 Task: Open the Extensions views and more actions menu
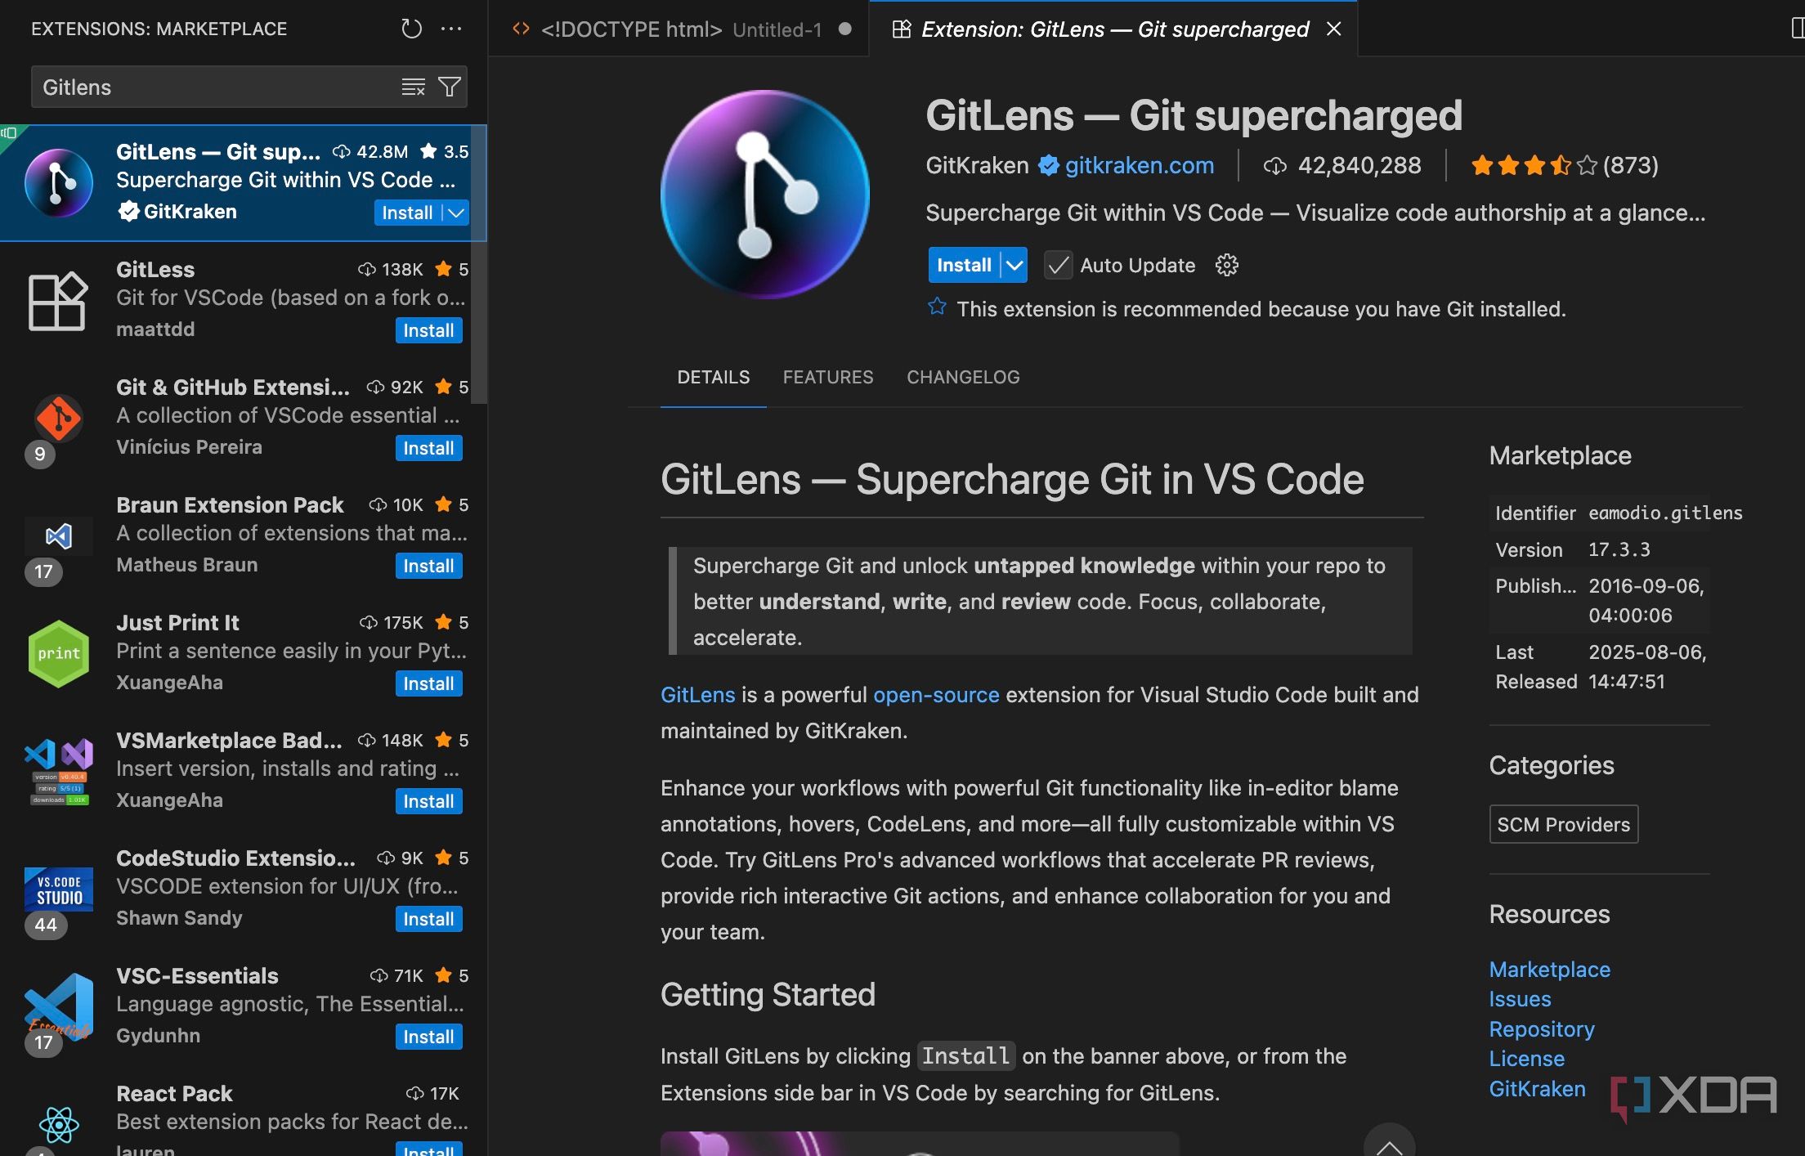[x=451, y=29]
